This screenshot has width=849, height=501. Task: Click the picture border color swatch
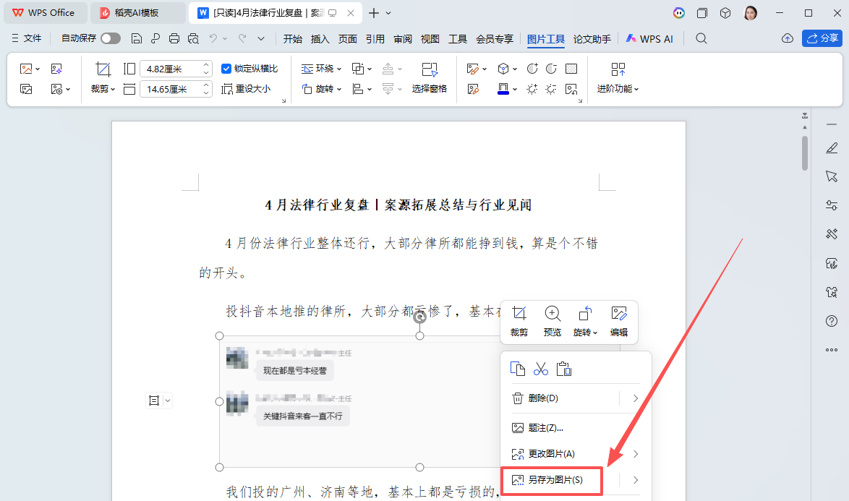503,89
